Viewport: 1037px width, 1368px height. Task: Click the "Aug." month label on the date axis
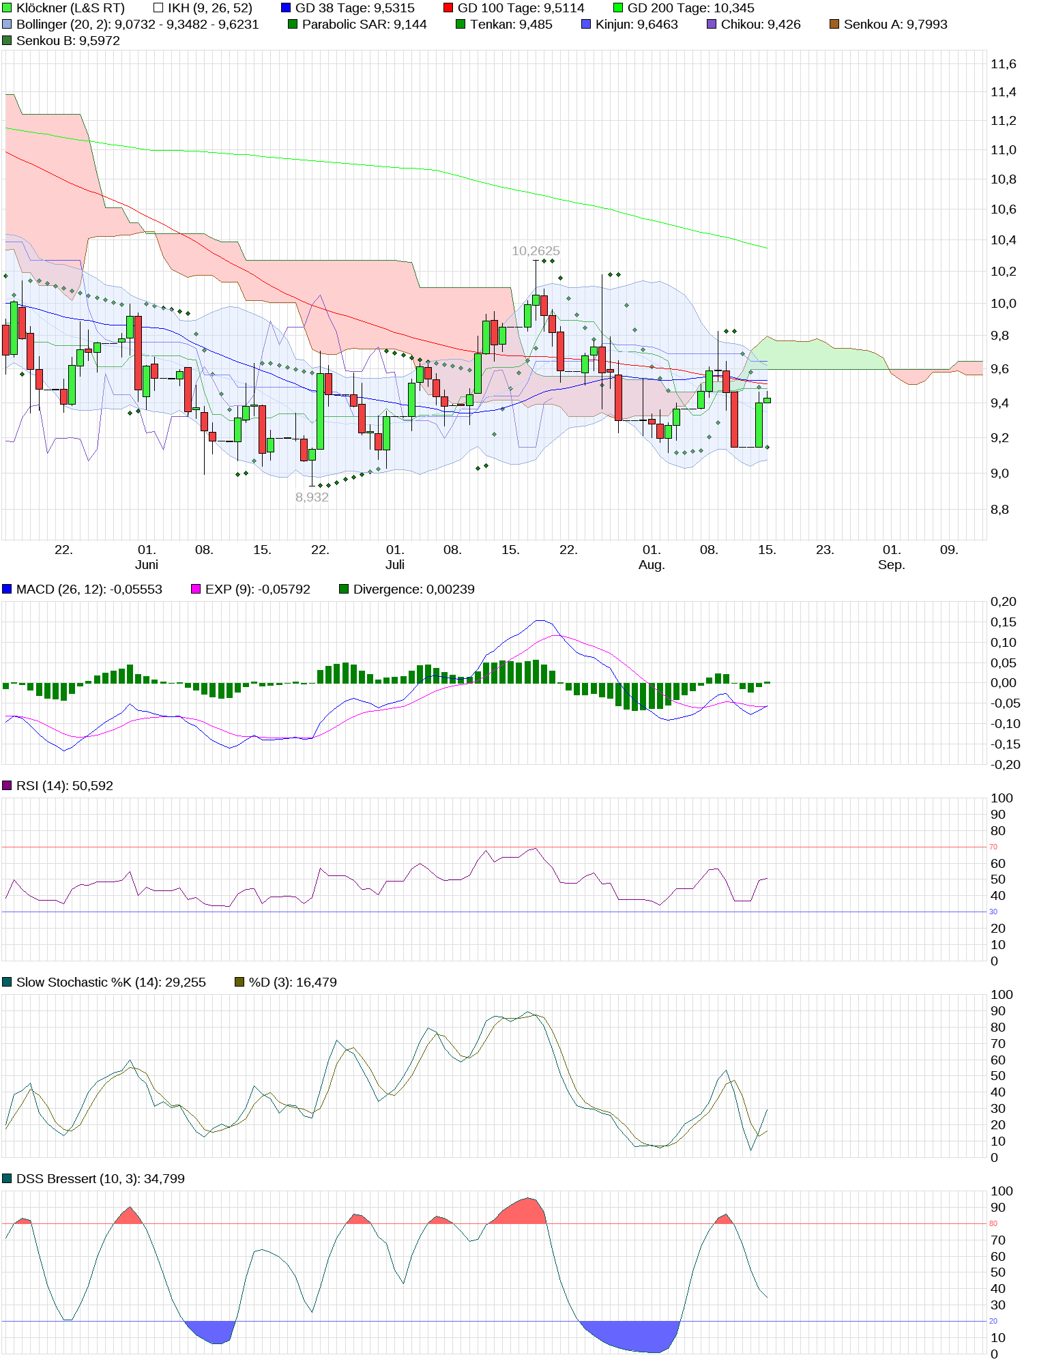652,565
